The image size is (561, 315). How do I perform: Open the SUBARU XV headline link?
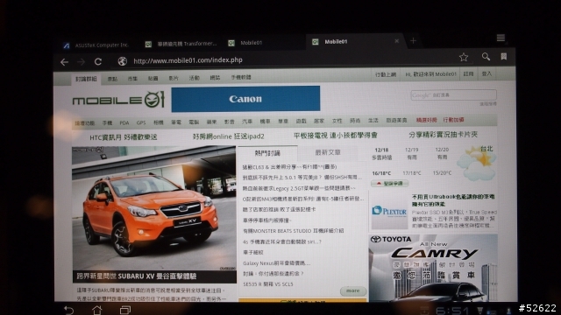[x=137, y=276]
